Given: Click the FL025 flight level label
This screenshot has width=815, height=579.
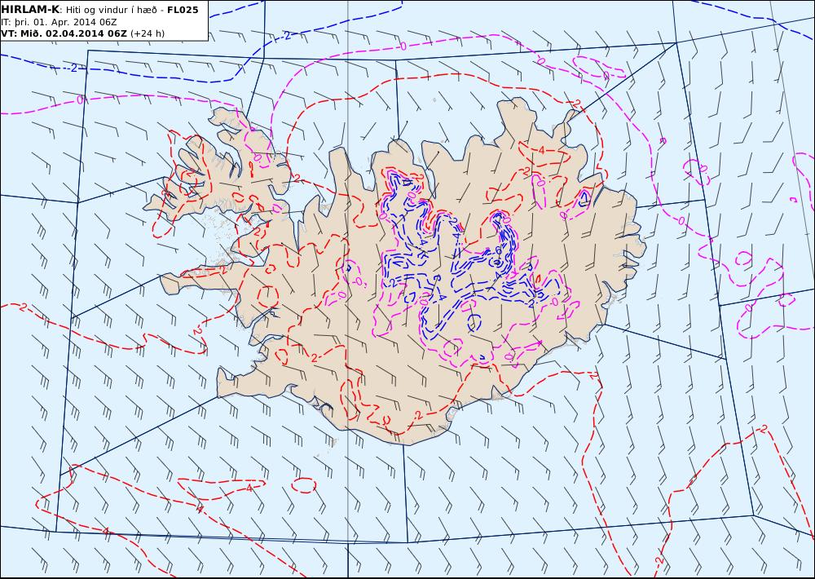Looking at the screenshot, I should tap(183, 10).
